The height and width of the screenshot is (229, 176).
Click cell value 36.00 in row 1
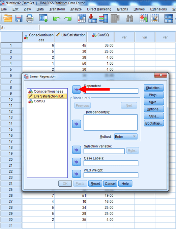100,45
